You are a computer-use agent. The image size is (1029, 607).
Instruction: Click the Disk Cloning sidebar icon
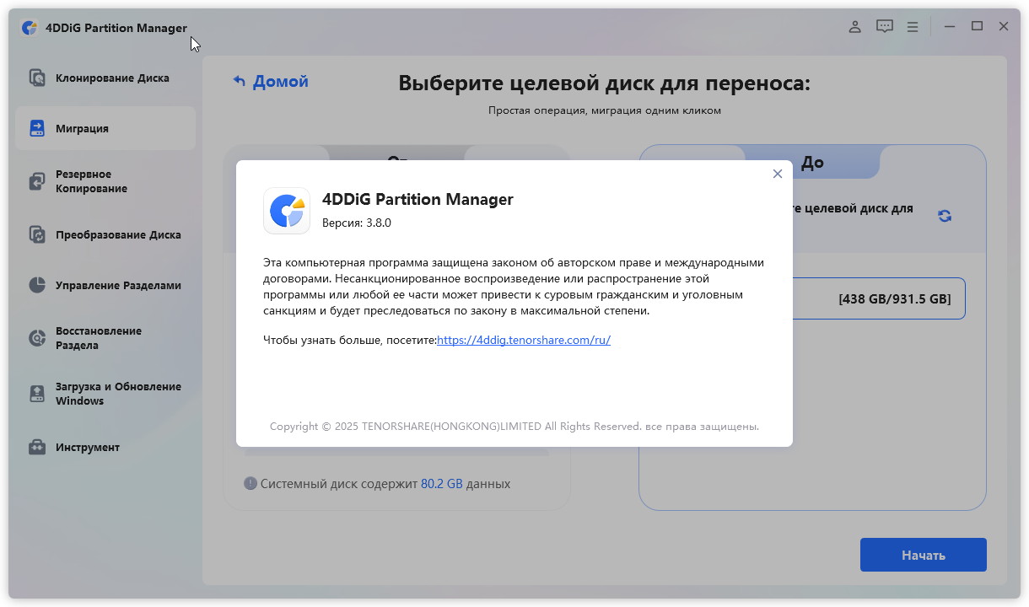coord(37,78)
